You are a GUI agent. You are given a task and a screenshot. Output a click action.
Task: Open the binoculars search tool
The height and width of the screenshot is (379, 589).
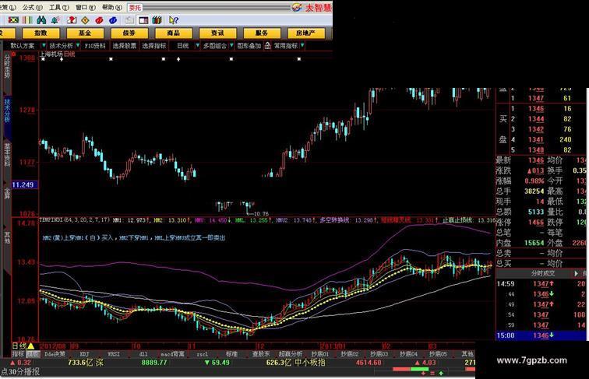click(41, 20)
